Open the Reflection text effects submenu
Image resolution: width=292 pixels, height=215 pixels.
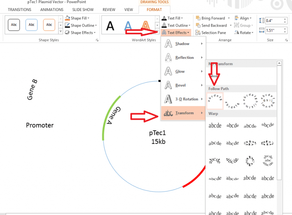183,58
